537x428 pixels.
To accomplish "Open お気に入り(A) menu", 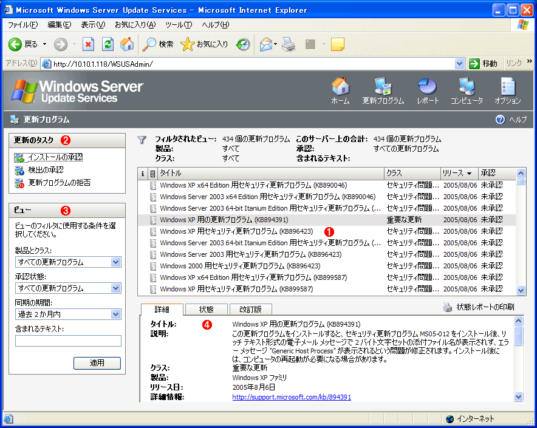I will pos(135,25).
